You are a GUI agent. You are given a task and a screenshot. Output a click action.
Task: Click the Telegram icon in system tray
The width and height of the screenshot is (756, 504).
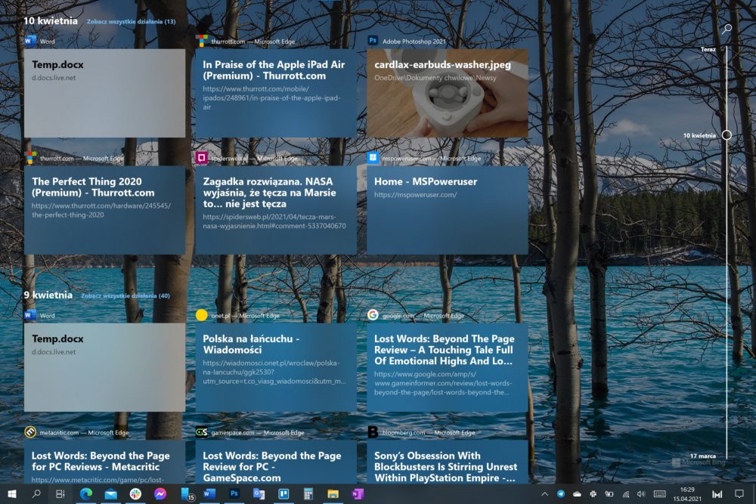(561, 494)
